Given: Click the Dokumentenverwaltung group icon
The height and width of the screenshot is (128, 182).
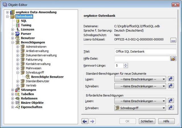Looking at the screenshot, I should tap(23, 55).
